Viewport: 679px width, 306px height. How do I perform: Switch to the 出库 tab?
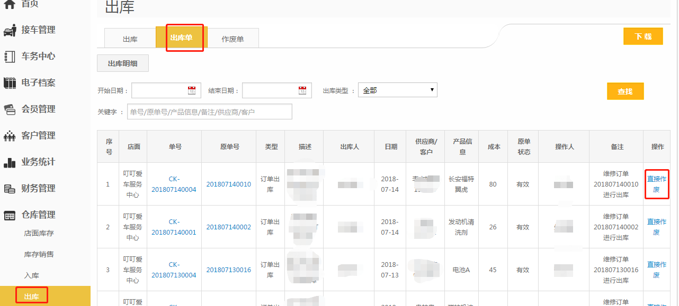[x=130, y=39]
